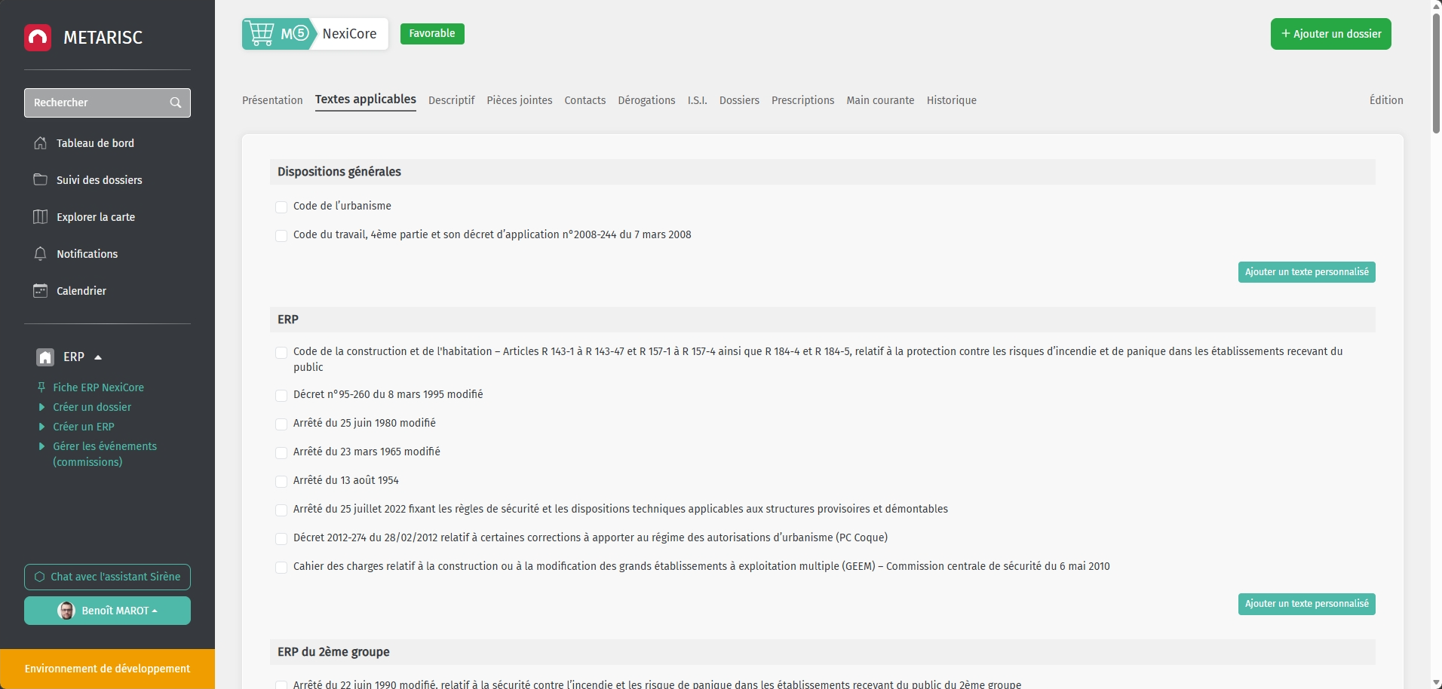Open the Dérogations tab

(646, 100)
